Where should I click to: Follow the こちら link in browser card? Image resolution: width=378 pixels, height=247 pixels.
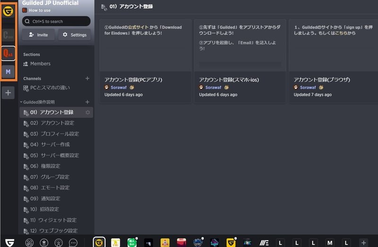tap(341, 33)
